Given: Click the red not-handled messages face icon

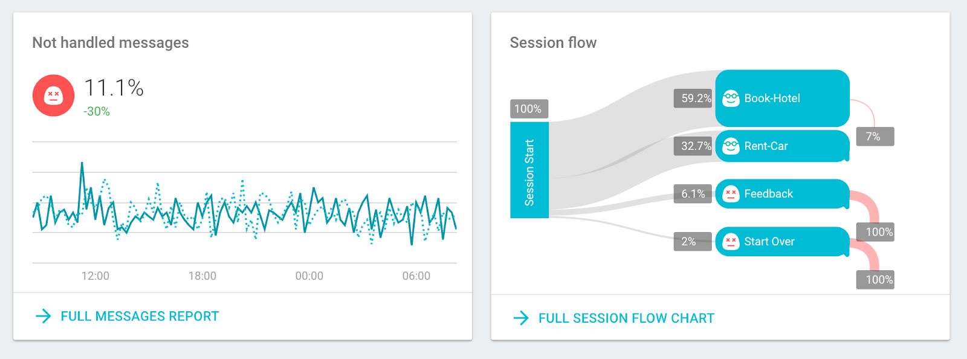Looking at the screenshot, I should [53, 95].
